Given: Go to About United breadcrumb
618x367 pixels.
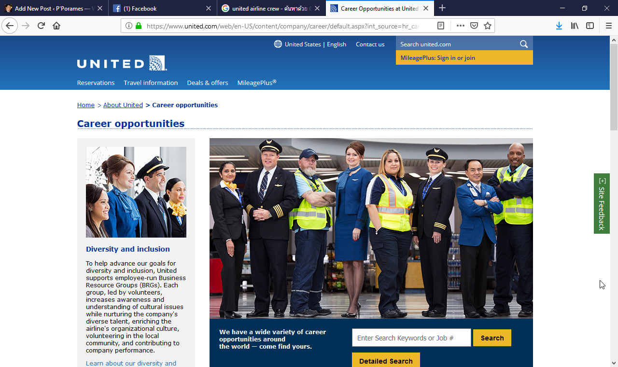Looking at the screenshot, I should coord(123,105).
